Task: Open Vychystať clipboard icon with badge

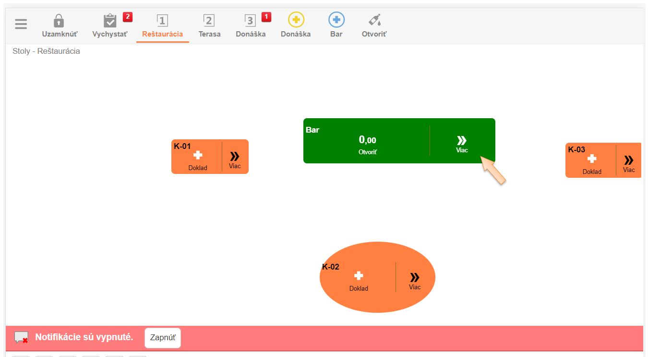Action: [x=110, y=21]
